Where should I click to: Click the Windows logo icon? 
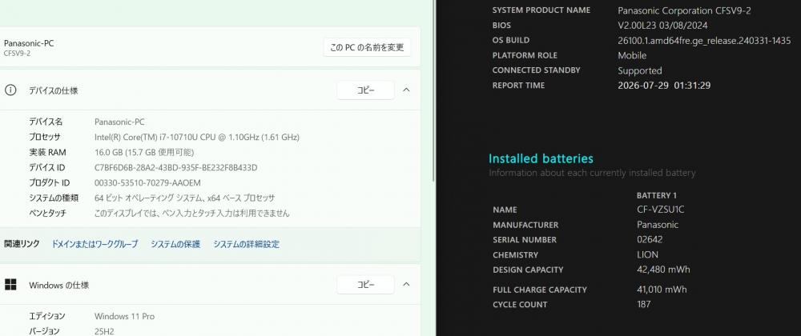click(10, 285)
